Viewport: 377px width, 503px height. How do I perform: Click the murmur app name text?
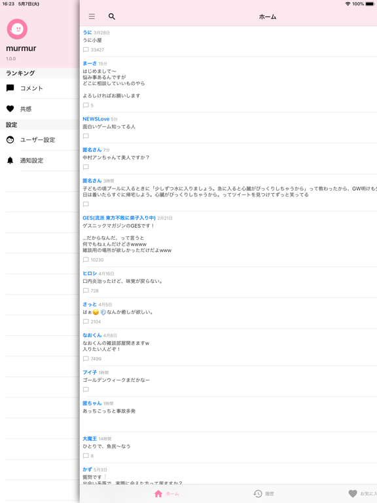(21, 48)
